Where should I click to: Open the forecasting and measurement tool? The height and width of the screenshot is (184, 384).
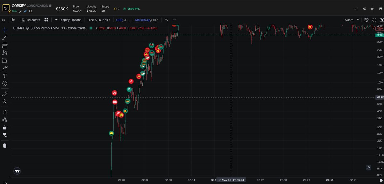[x=5, y=60]
